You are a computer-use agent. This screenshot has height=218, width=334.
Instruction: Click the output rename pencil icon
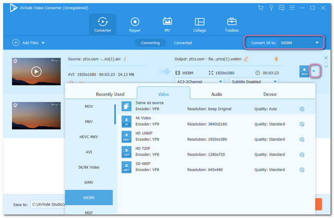tap(246, 59)
